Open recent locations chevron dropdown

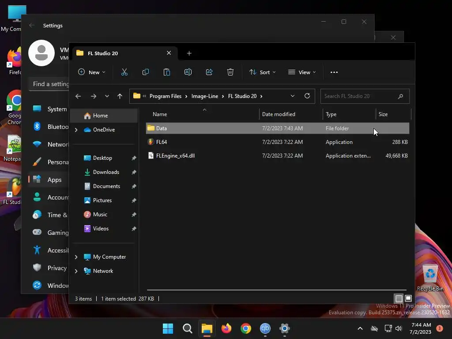tap(107, 96)
